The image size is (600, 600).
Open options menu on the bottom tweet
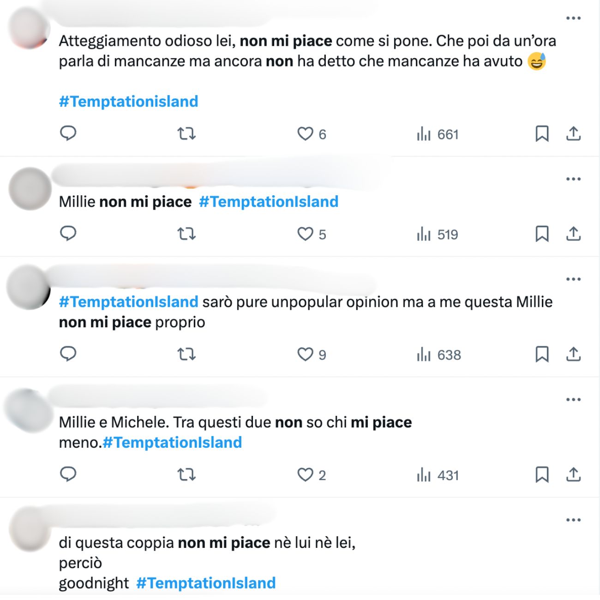coord(574,520)
